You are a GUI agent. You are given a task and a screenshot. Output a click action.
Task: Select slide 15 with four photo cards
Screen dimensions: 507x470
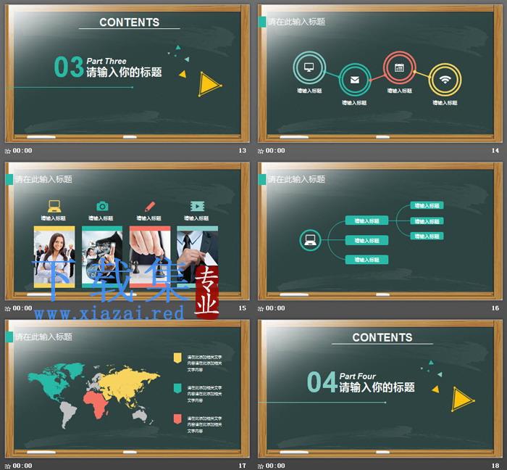(x=127, y=231)
